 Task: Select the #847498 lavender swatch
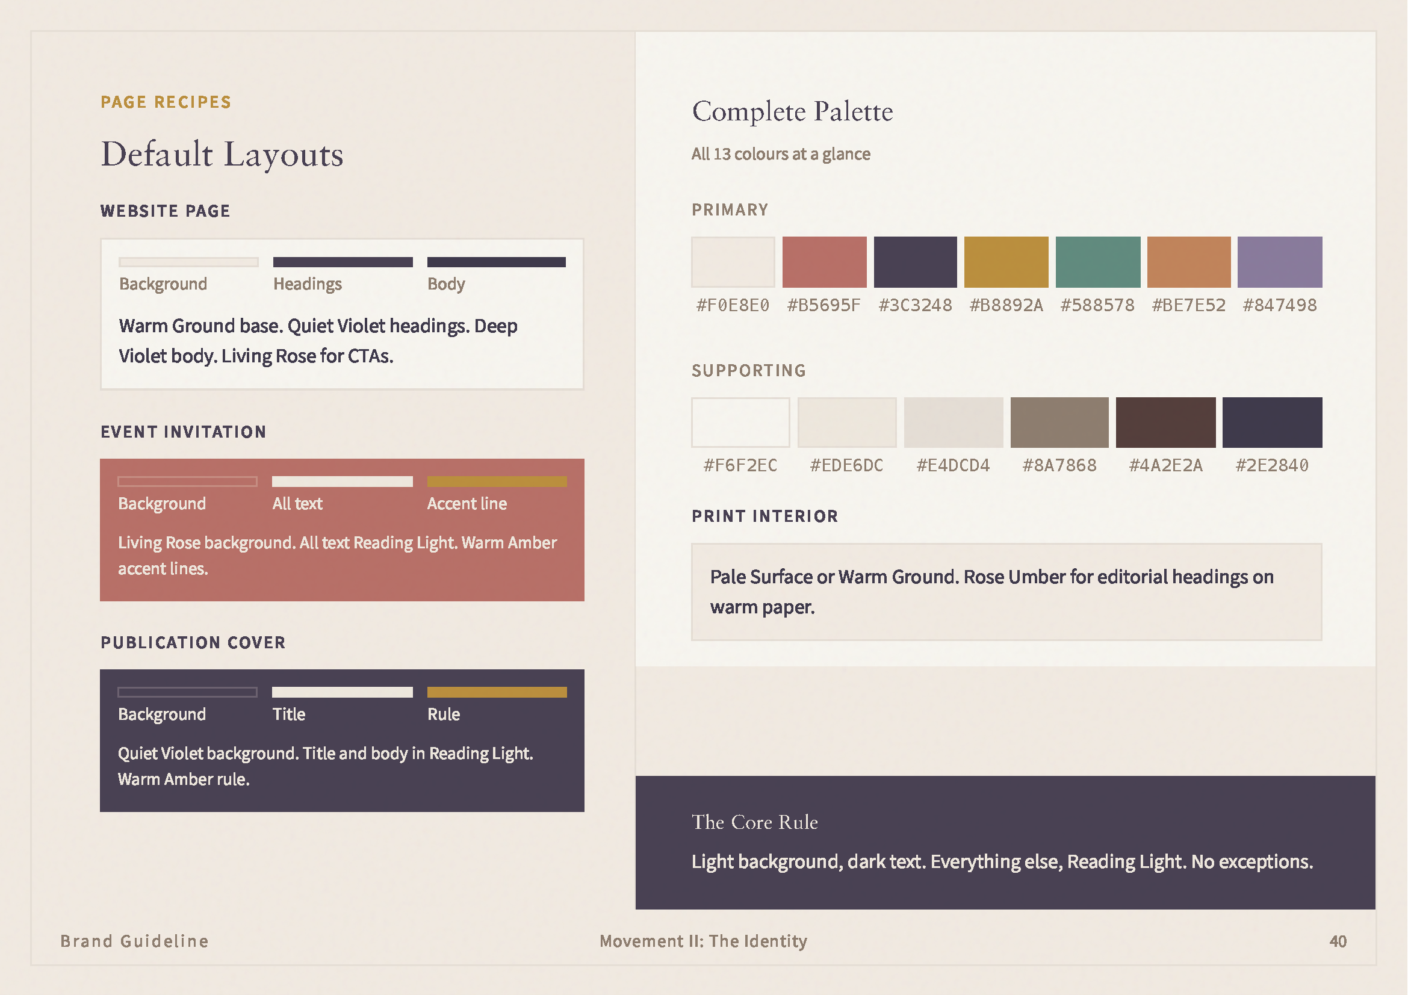point(1279,262)
